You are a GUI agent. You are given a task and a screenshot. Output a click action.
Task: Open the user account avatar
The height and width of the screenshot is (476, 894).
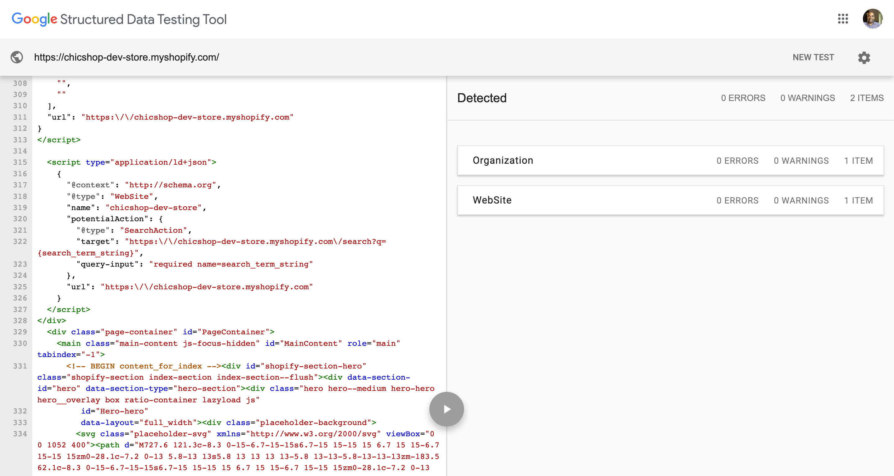pos(873,19)
